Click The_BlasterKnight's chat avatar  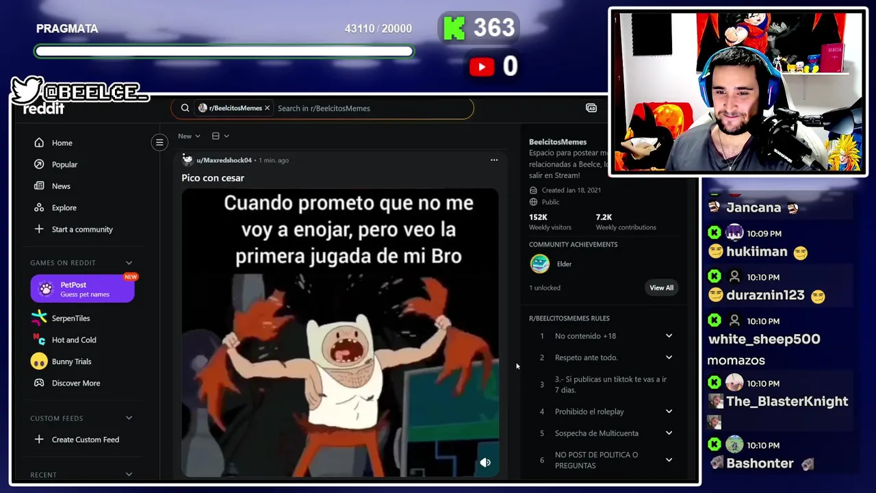[x=734, y=383]
